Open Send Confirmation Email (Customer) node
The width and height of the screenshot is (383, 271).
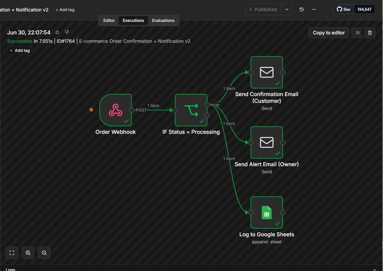[x=266, y=72]
